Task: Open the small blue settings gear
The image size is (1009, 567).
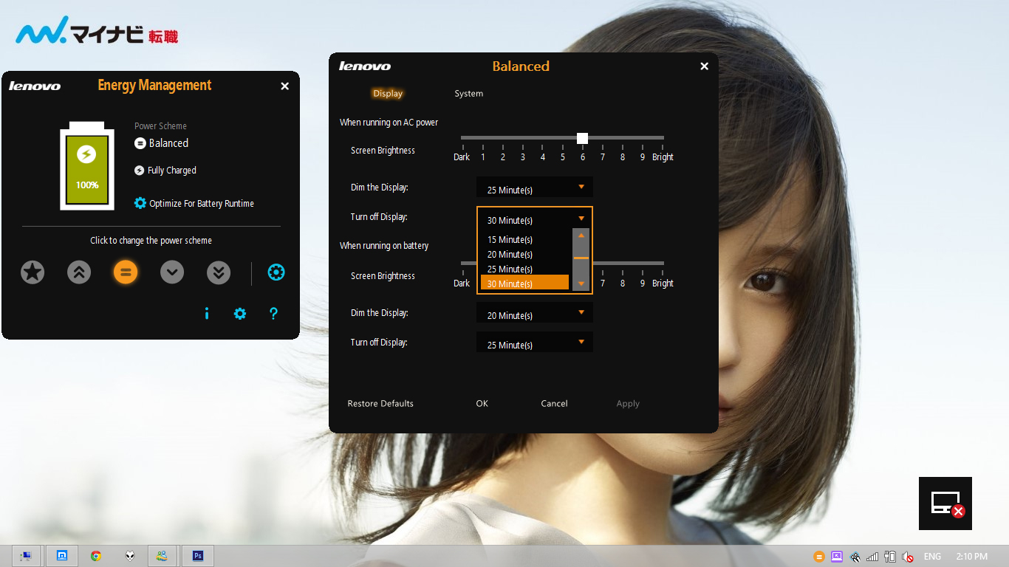Action: [x=240, y=314]
